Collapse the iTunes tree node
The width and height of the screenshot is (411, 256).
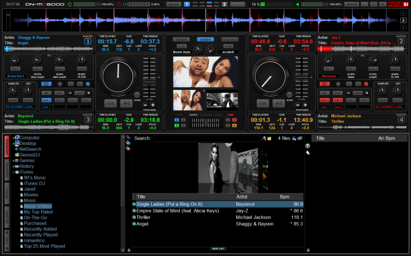pos(13,172)
